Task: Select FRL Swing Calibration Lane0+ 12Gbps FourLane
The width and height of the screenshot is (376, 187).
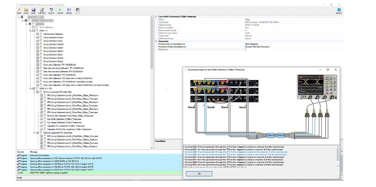Action: click(x=72, y=136)
